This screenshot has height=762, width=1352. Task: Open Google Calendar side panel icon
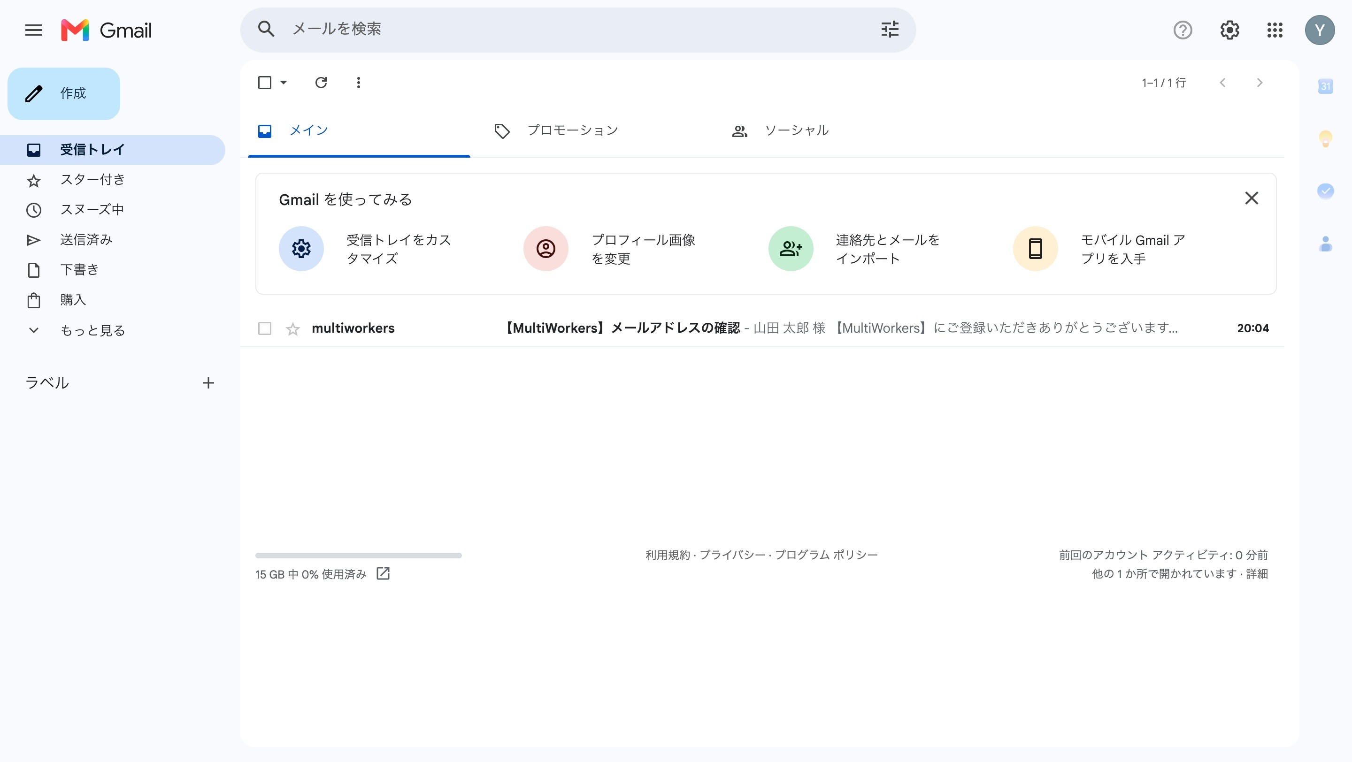click(1326, 86)
